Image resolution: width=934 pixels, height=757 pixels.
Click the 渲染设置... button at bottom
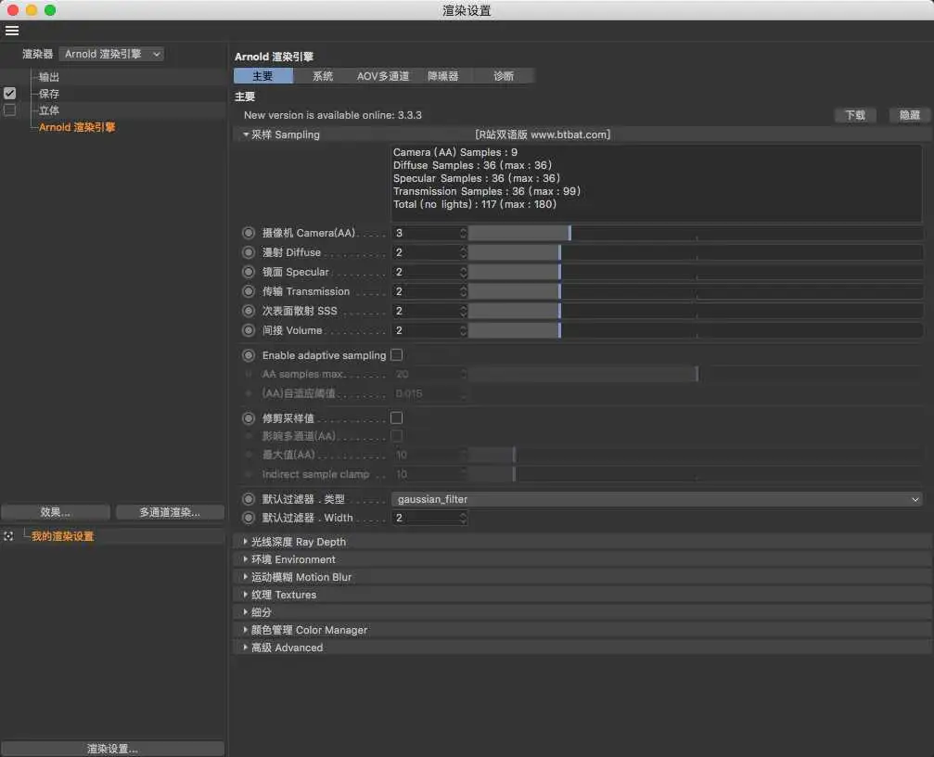point(112,749)
